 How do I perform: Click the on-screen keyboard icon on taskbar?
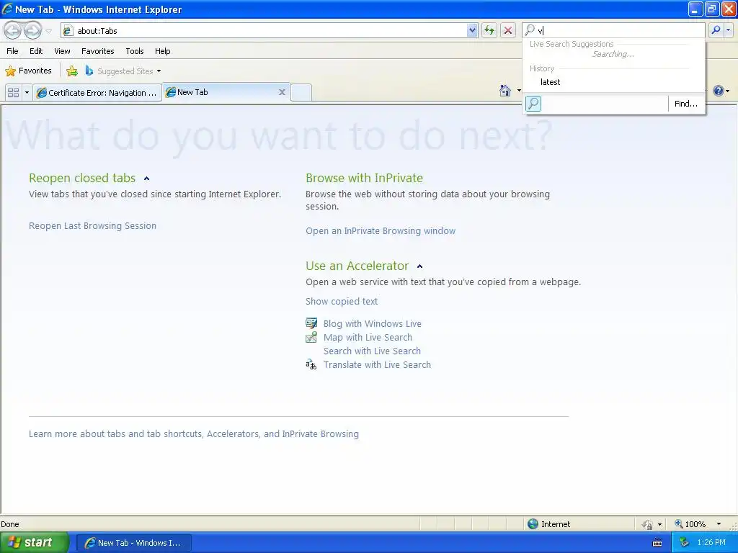(x=657, y=543)
